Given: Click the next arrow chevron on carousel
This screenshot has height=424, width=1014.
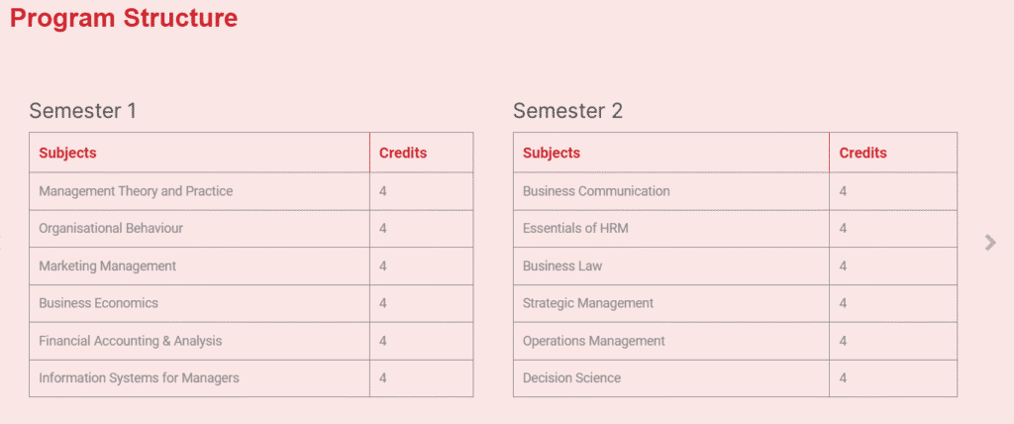Looking at the screenshot, I should 990,243.
